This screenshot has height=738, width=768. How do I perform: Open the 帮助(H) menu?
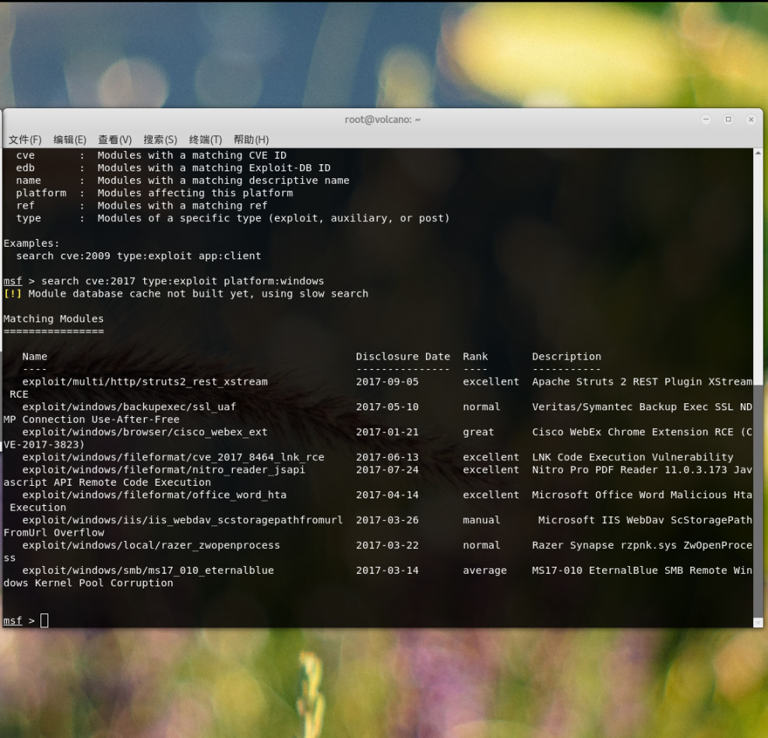(x=252, y=140)
